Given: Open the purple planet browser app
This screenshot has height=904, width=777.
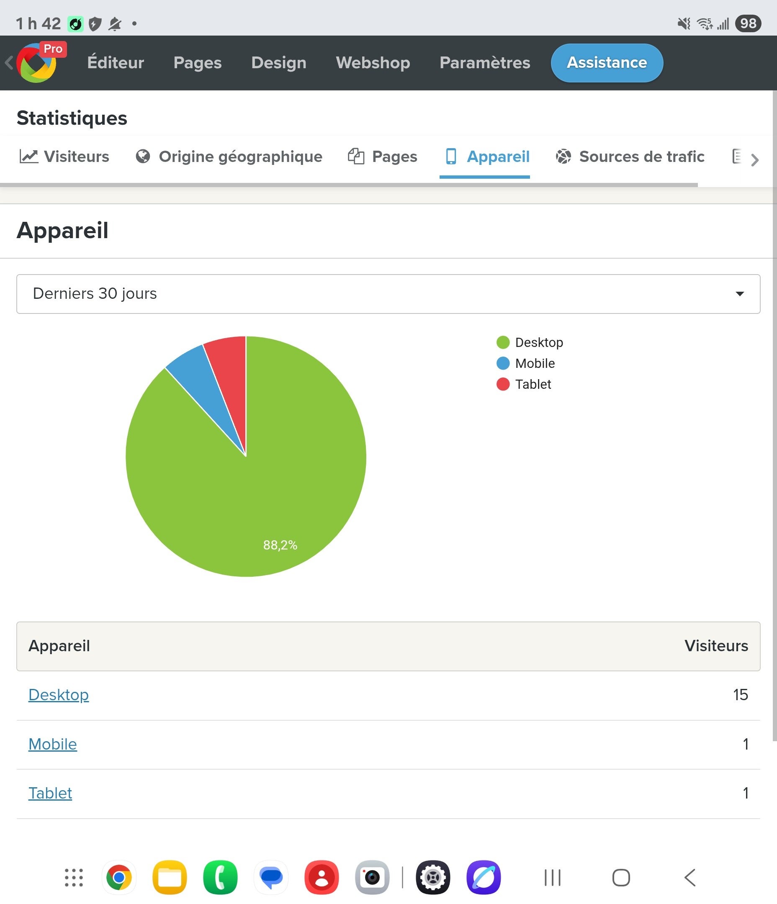Looking at the screenshot, I should (483, 877).
